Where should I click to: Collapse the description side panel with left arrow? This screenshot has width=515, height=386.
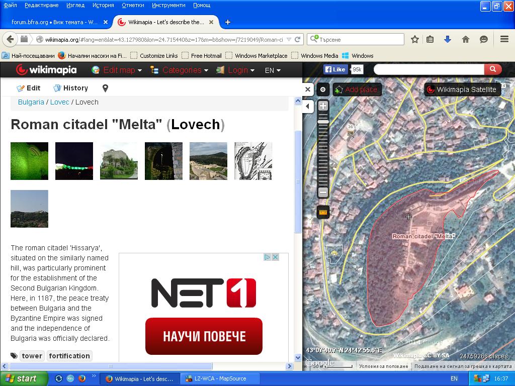308,106
